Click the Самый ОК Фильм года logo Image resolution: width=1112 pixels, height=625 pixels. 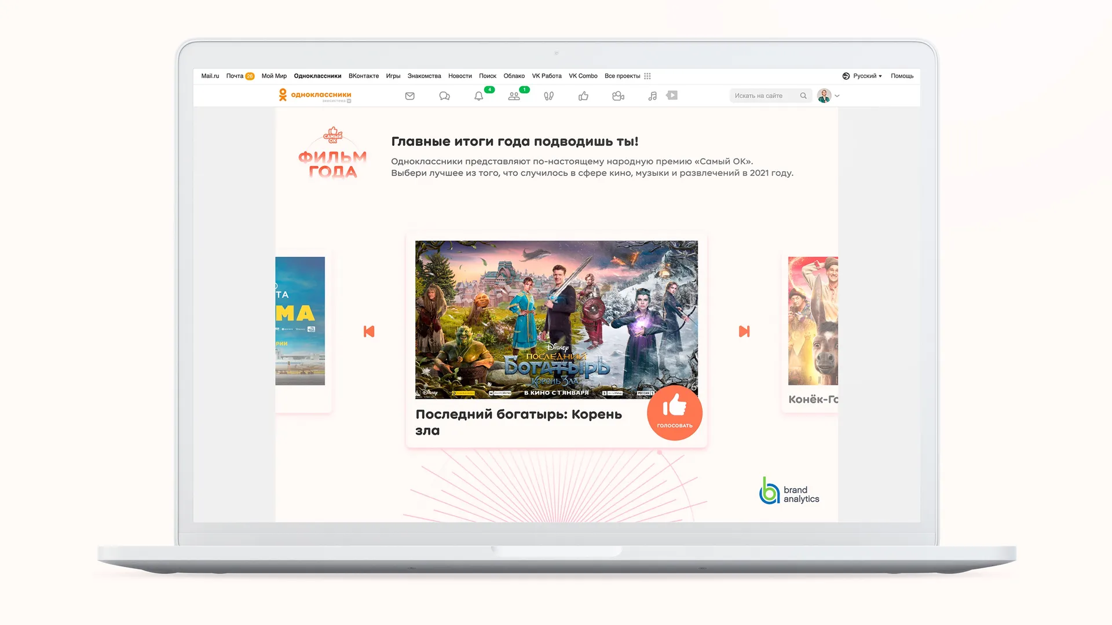[x=332, y=153]
